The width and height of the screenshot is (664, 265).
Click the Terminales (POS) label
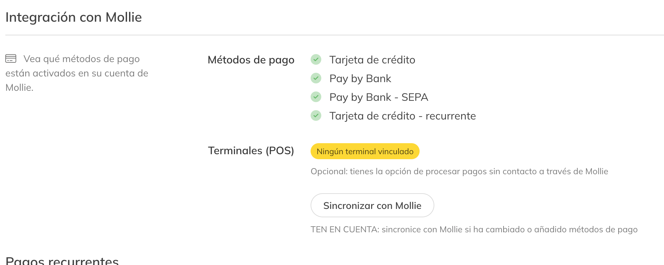[x=251, y=151]
